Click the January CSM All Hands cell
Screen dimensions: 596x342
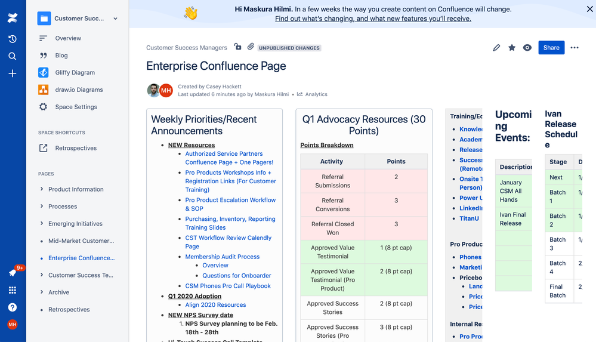[x=513, y=191]
